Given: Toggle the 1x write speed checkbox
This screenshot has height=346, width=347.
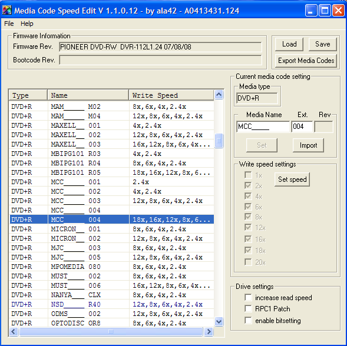Looking at the screenshot, I should [248, 175].
